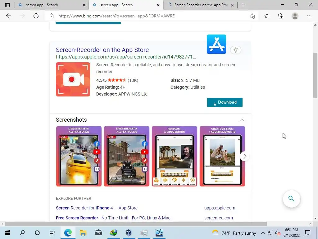Close the Screen Recorder App Store tab

[233, 5]
